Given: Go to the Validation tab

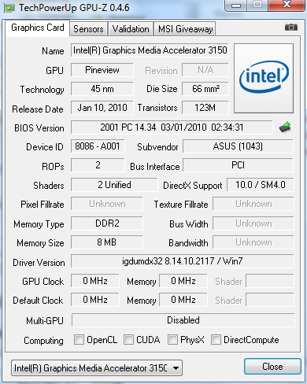Looking at the screenshot, I should pos(131,29).
